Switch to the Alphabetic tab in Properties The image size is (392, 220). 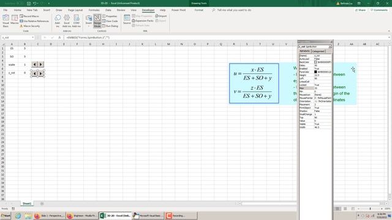[x=304, y=51]
